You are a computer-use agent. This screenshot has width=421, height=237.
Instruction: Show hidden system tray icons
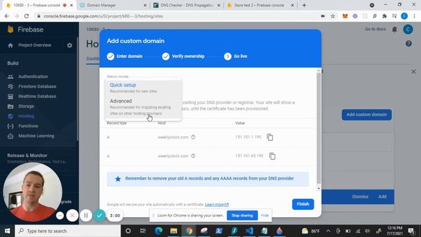328,231
